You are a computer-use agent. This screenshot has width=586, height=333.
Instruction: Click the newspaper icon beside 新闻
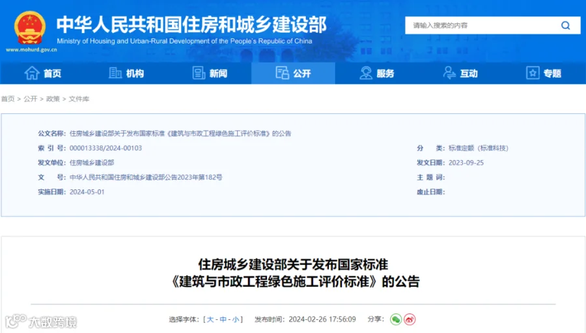[x=199, y=73]
